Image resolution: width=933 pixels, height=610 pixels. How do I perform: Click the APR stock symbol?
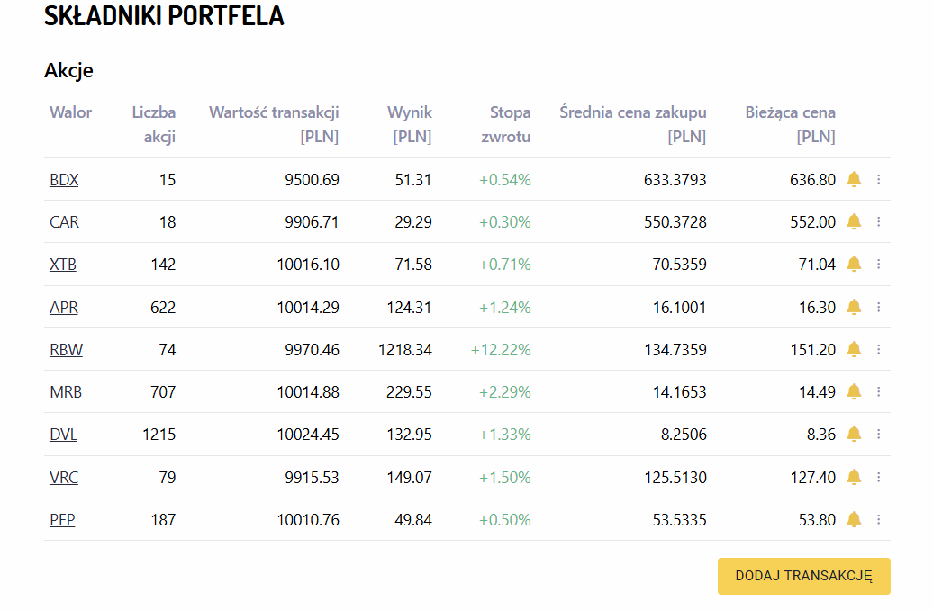pyautogui.click(x=64, y=308)
